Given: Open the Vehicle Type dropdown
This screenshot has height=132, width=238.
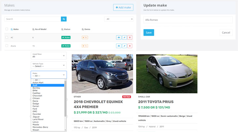Looking at the screenshot, I should tap(49, 65).
